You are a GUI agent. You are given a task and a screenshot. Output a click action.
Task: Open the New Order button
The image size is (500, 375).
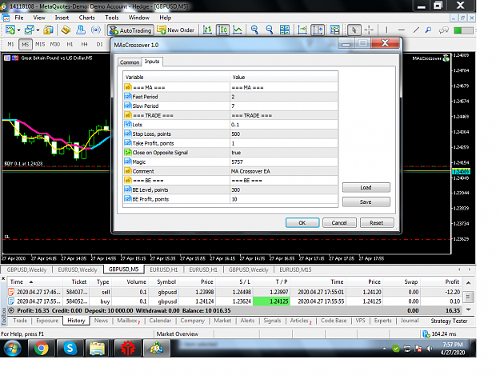[176, 30]
